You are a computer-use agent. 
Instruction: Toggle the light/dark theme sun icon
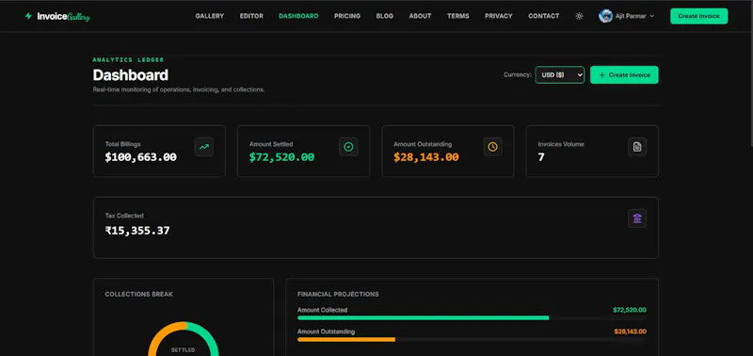point(579,16)
